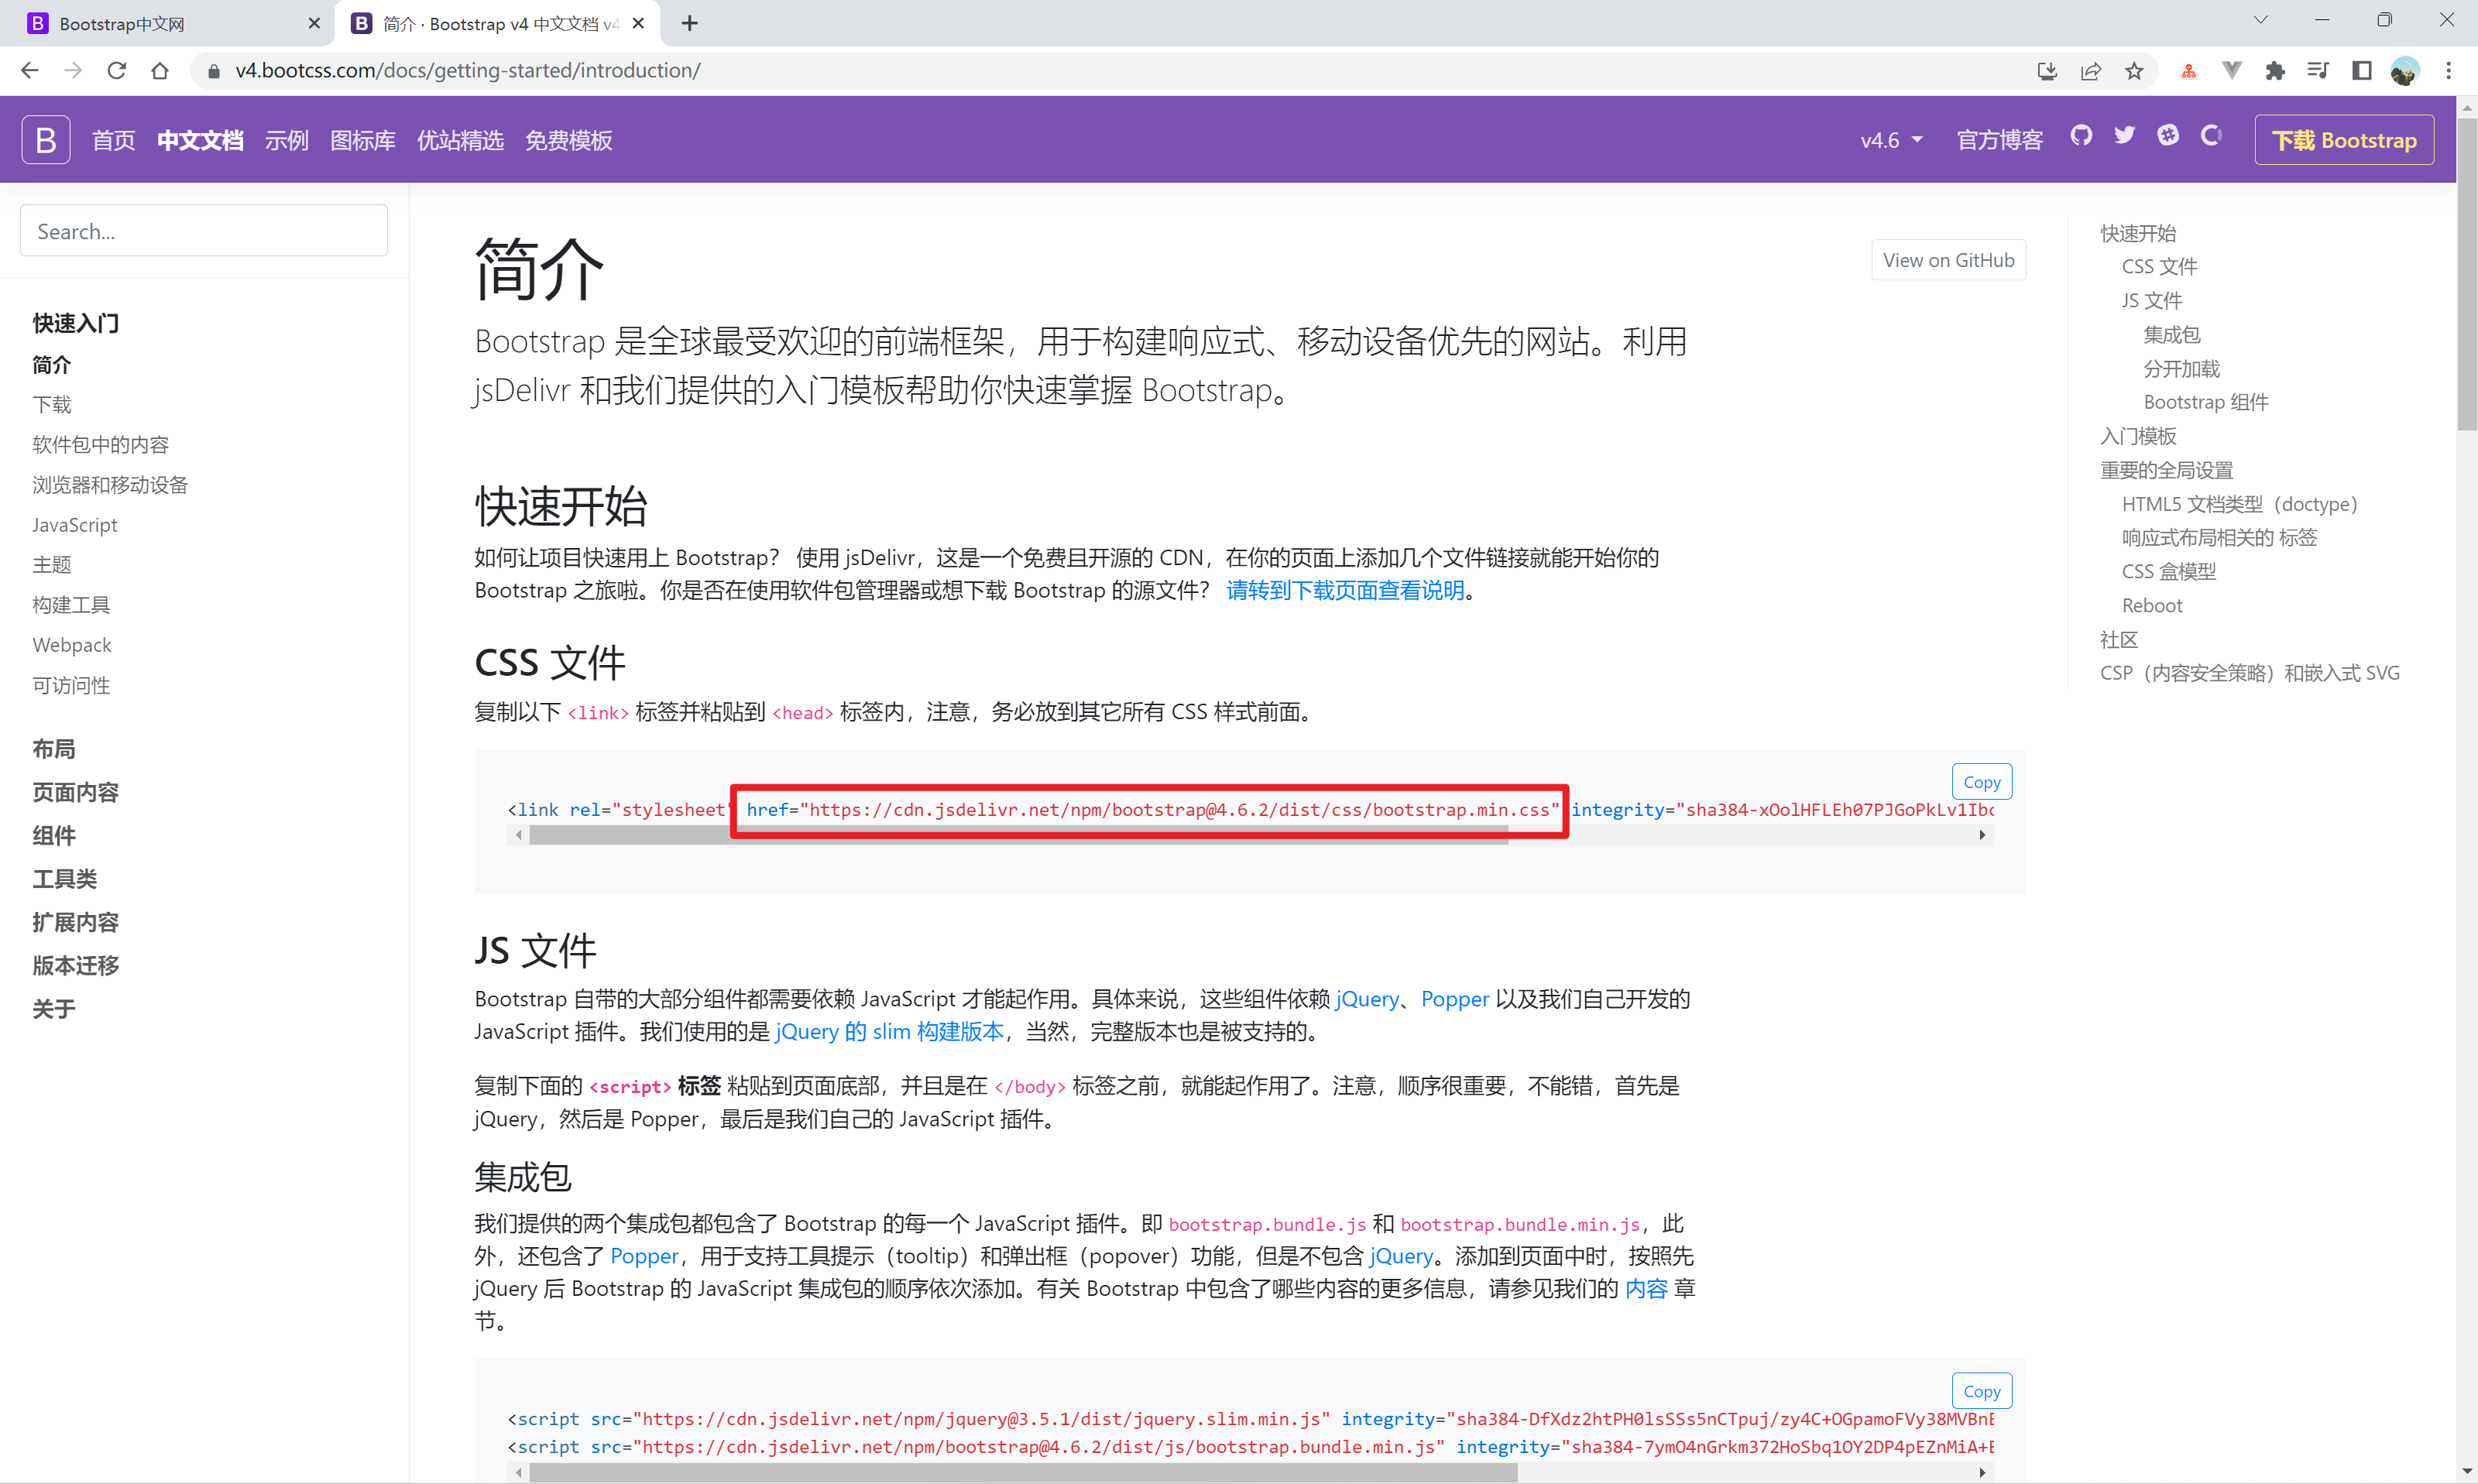Click the Bootstrap 'B' logo in the header
Viewport: 2478px width, 1484px height.
click(45, 139)
